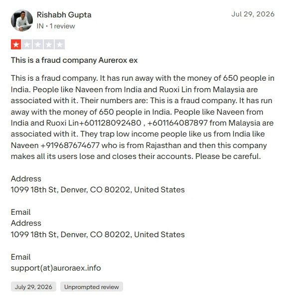Open Rishabh Gupta's profile picture

click(x=22, y=20)
